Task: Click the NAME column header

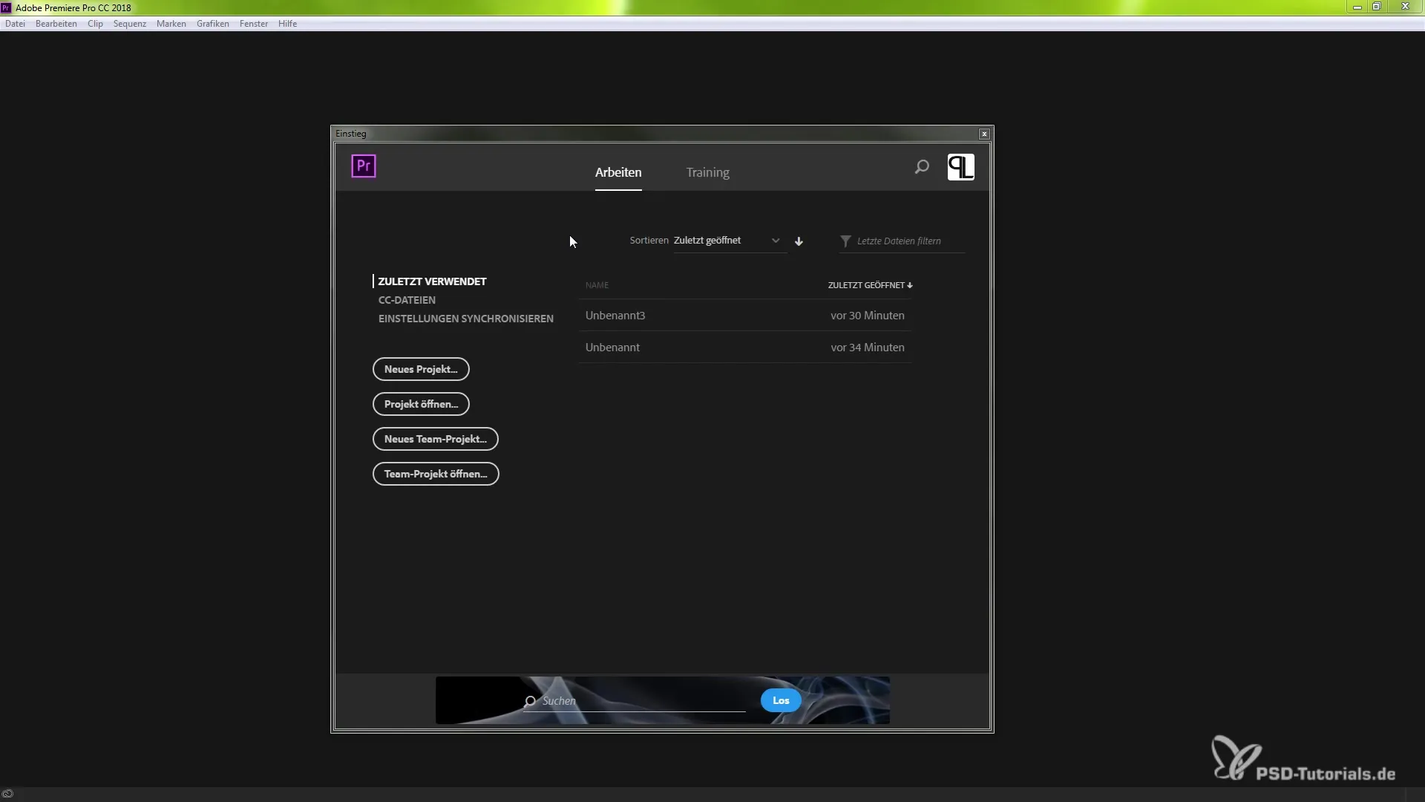Action: click(x=597, y=285)
